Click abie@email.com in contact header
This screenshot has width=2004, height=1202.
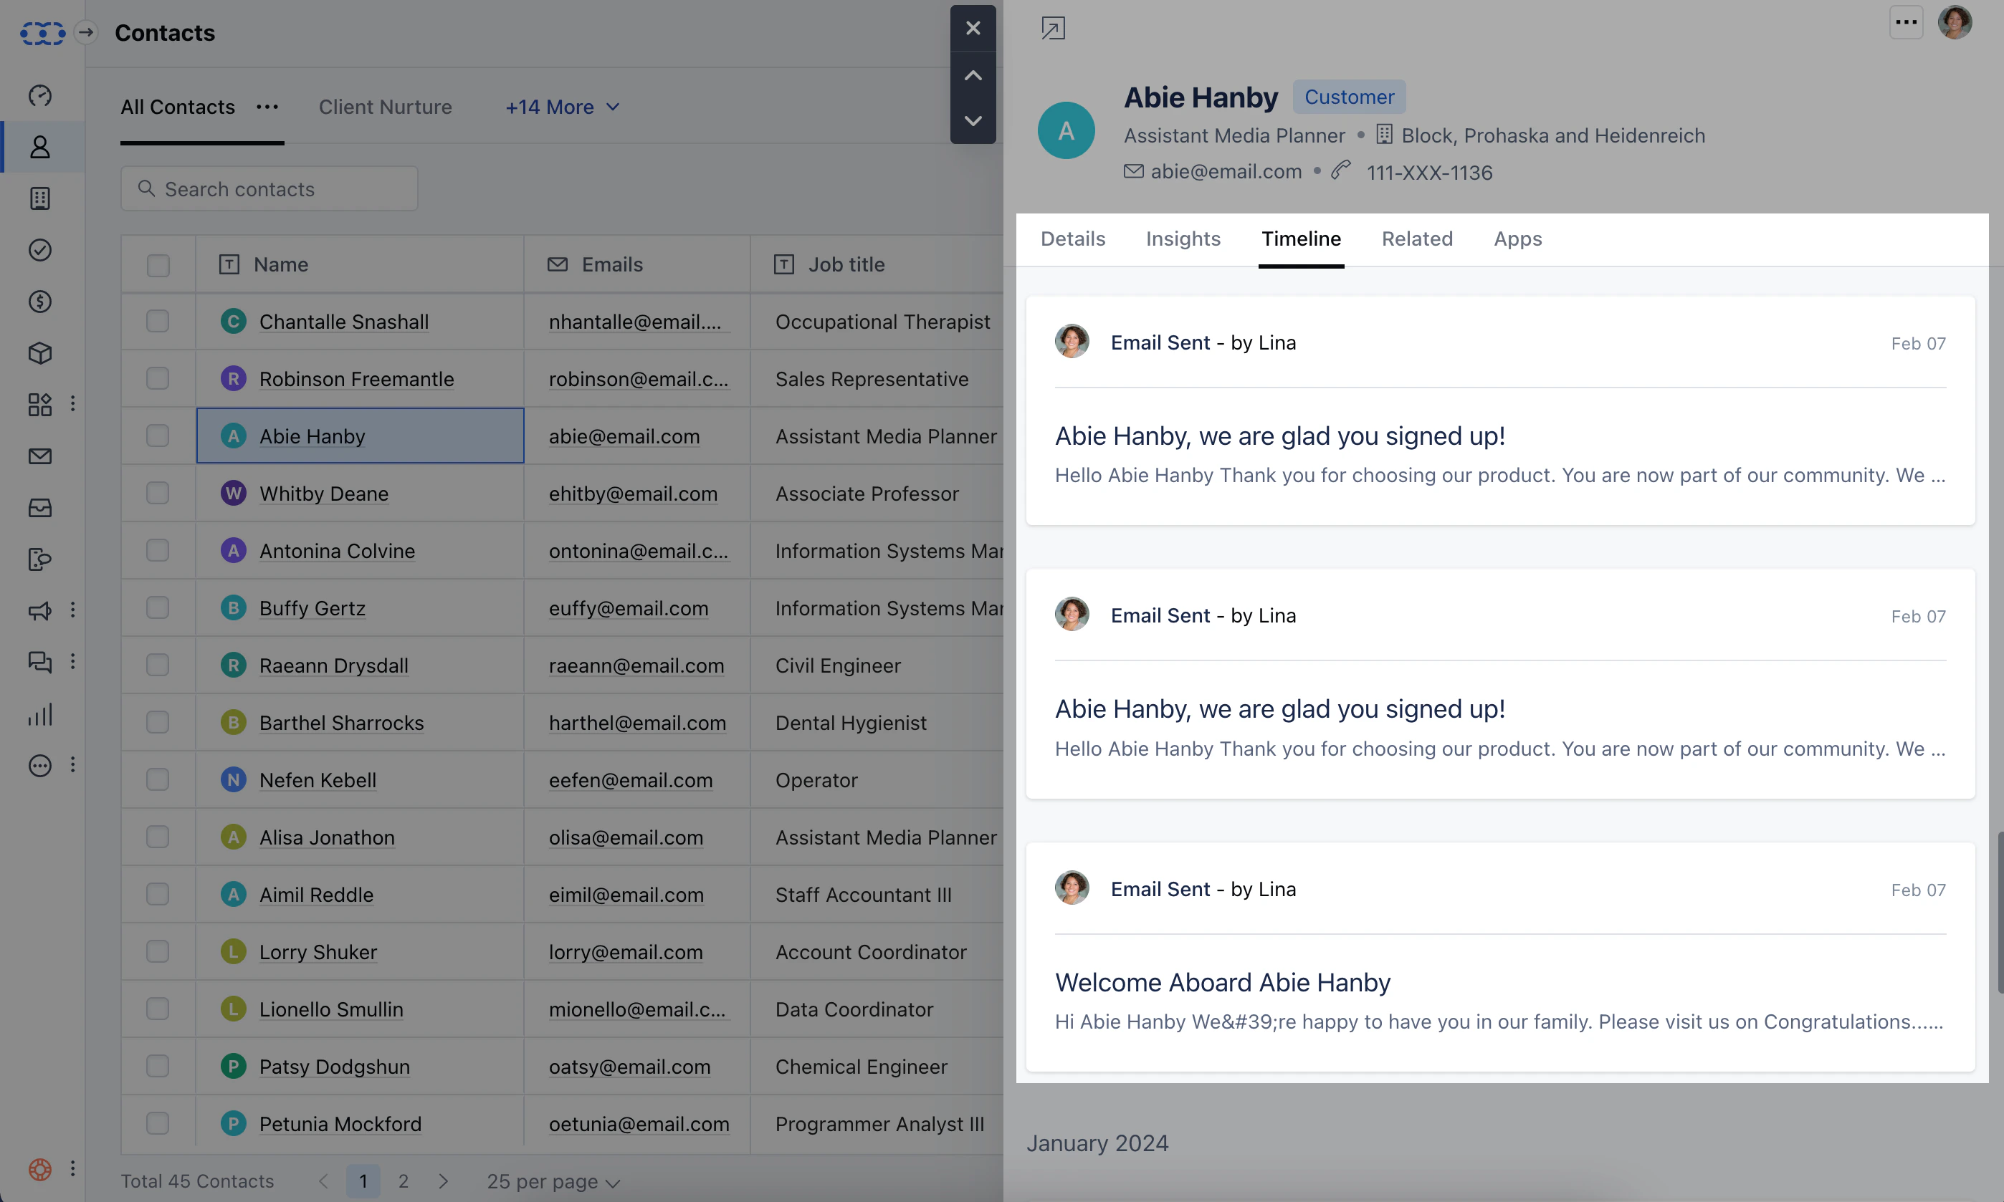point(1225,171)
